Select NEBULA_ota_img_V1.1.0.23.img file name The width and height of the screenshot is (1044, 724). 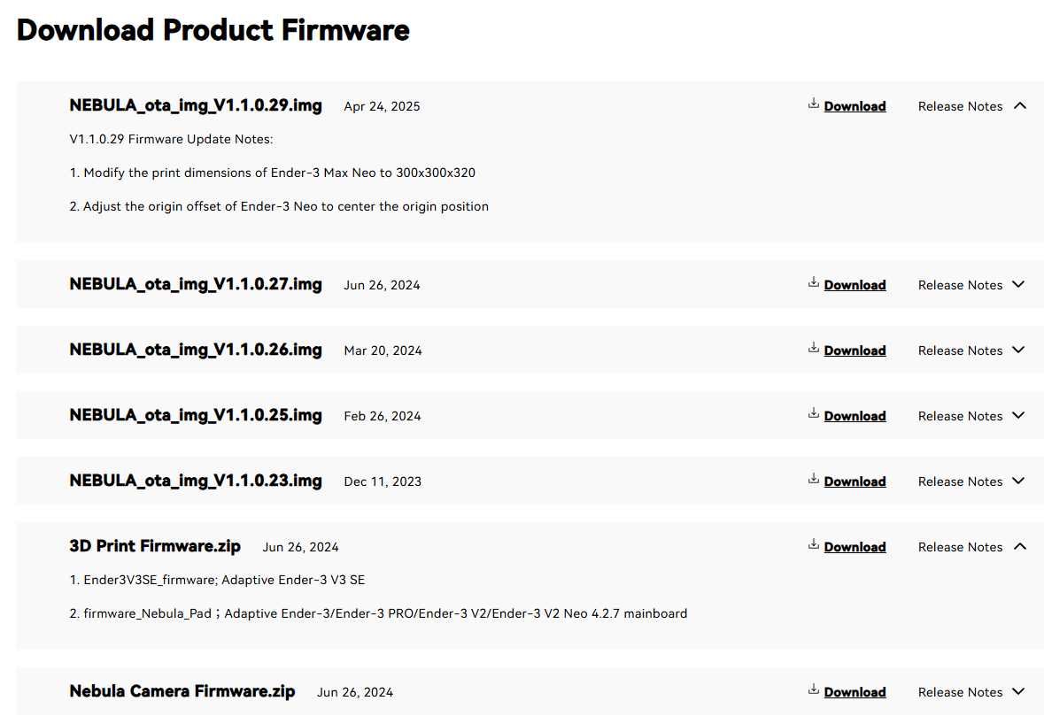[x=196, y=481]
